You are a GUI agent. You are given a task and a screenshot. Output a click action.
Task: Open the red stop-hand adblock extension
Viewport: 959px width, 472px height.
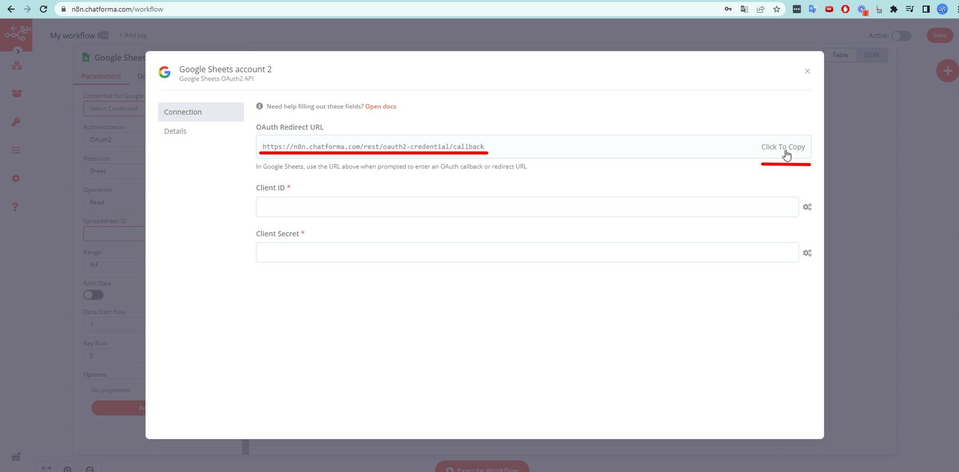click(845, 9)
